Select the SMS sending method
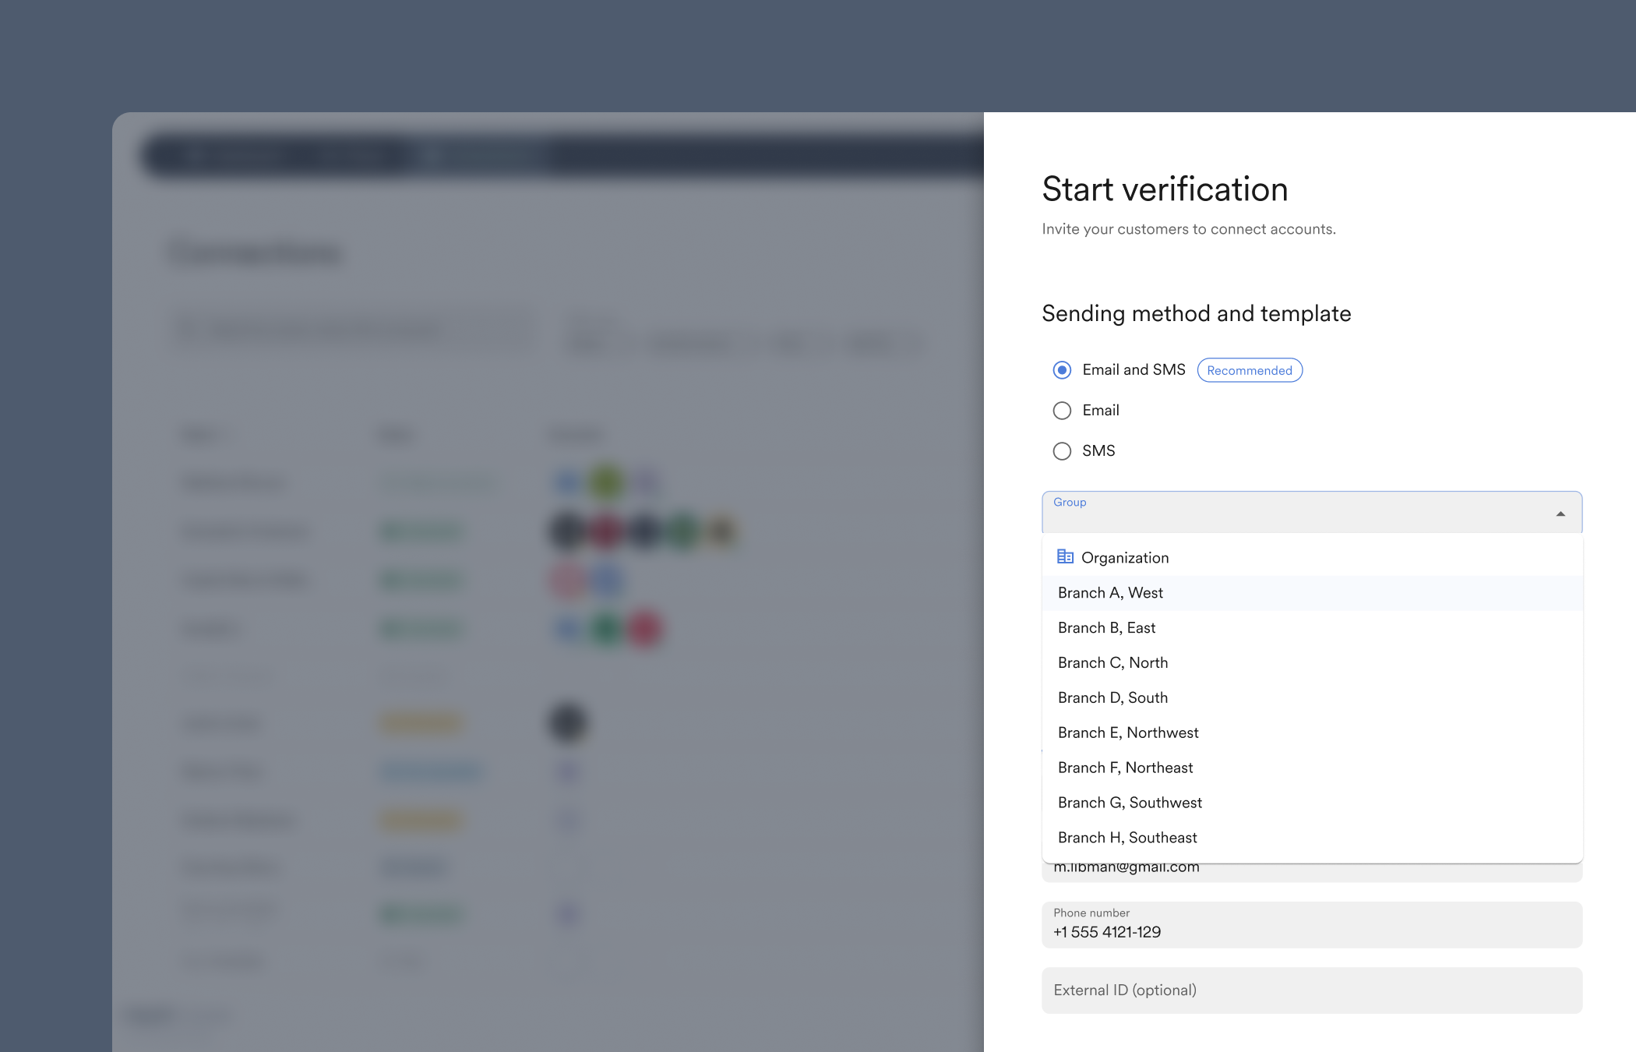The height and width of the screenshot is (1052, 1636). tap(1062, 451)
